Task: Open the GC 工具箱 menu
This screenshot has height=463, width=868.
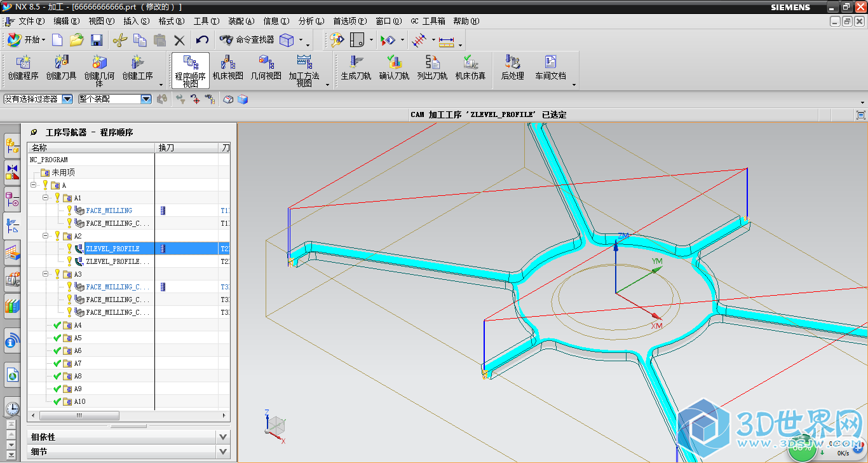Action: 428,21
